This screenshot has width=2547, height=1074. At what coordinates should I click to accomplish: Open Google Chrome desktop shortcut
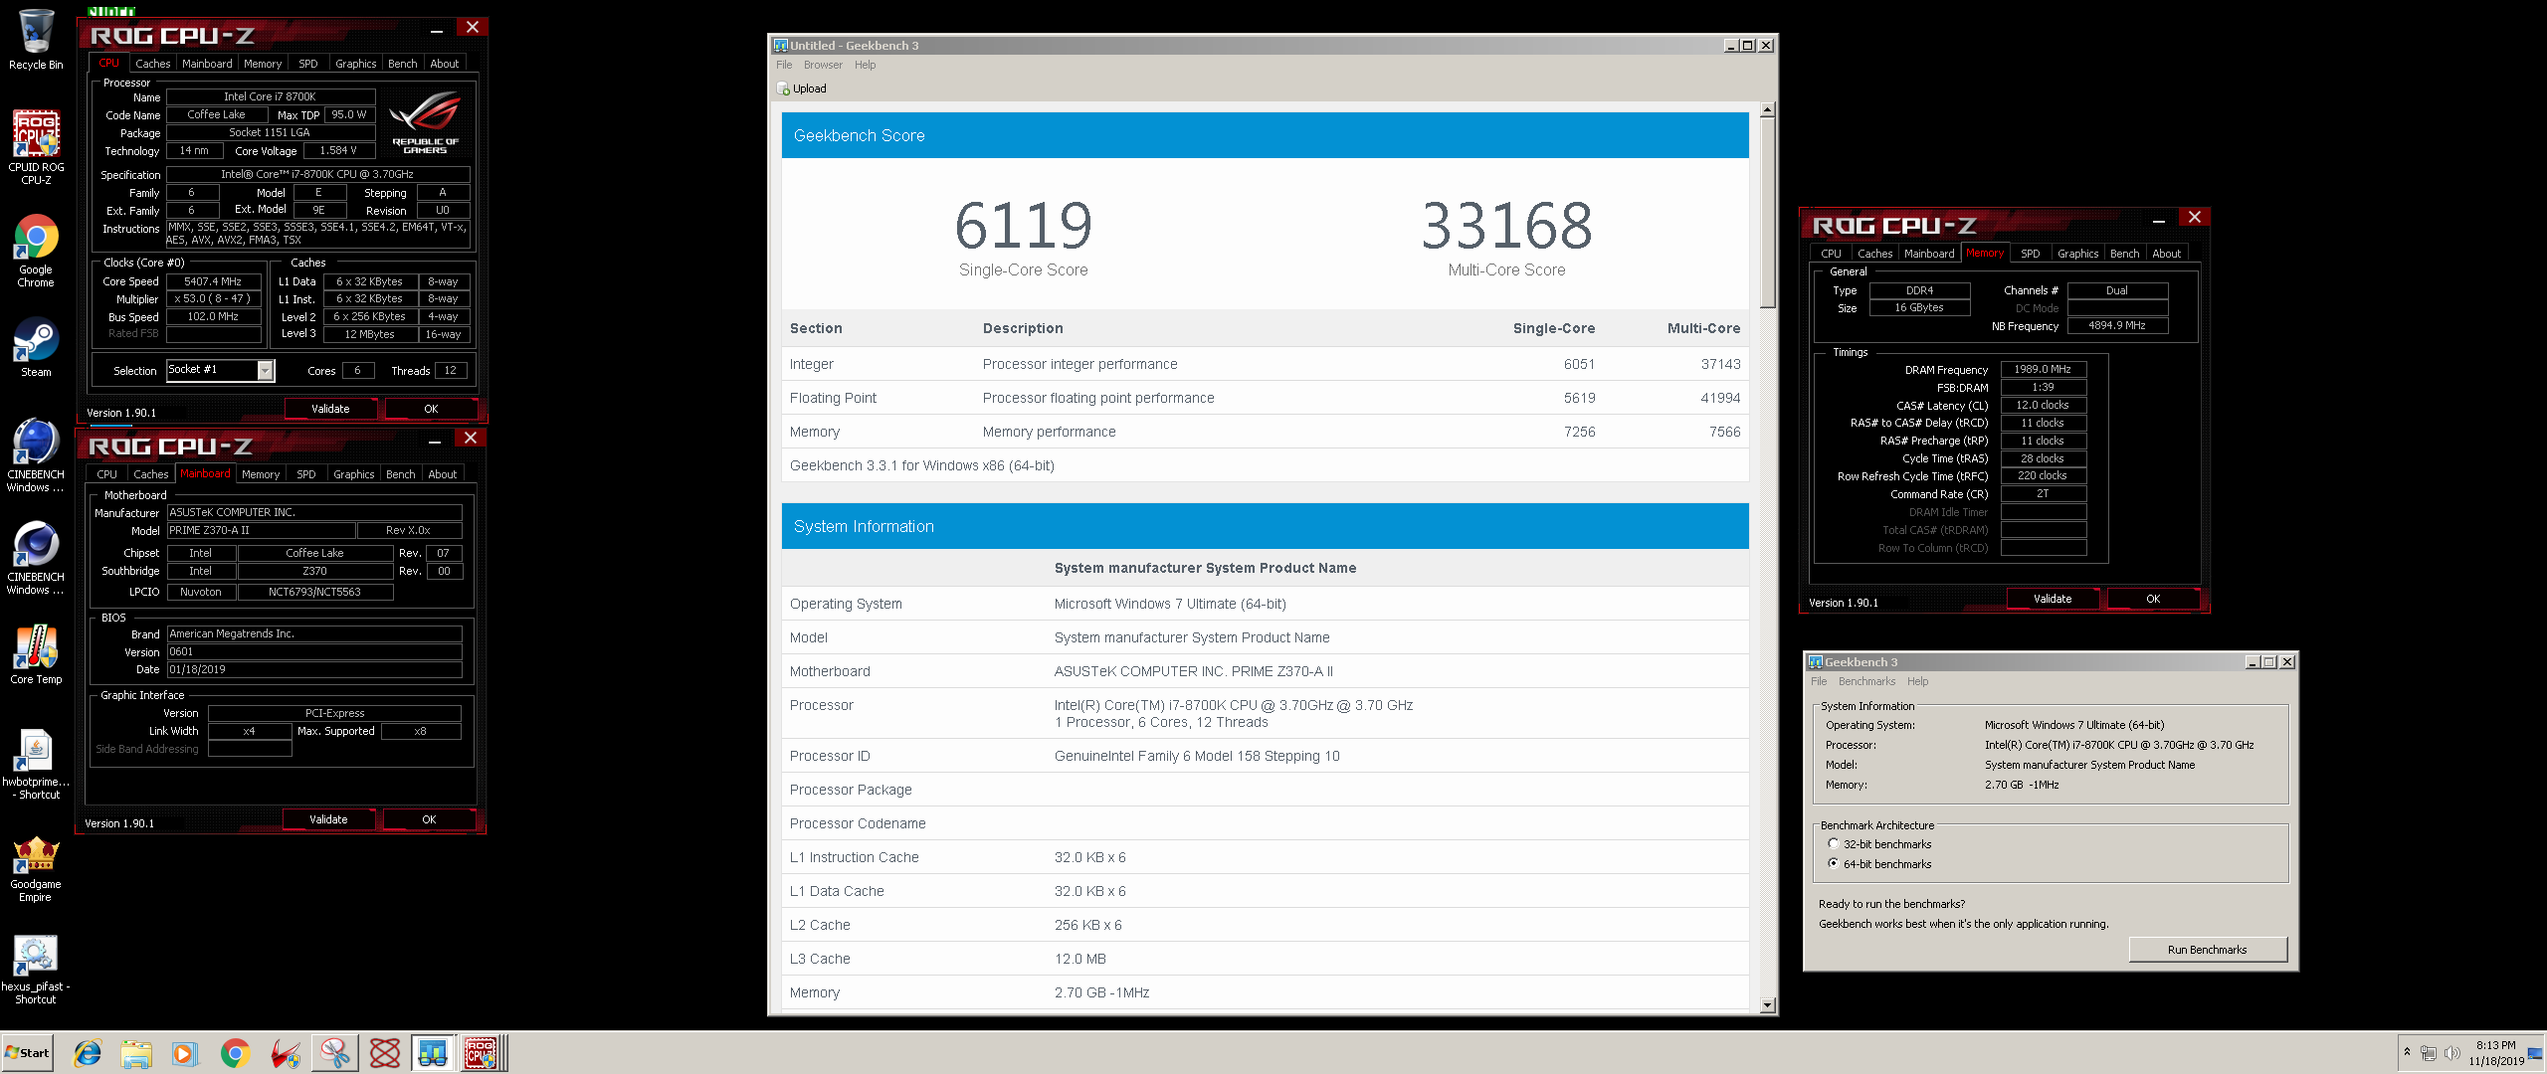tap(36, 251)
